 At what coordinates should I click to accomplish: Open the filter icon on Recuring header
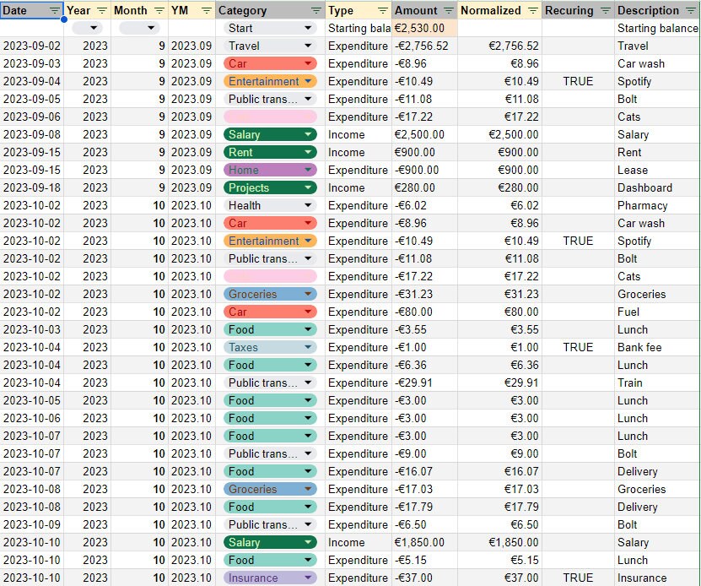(x=604, y=10)
